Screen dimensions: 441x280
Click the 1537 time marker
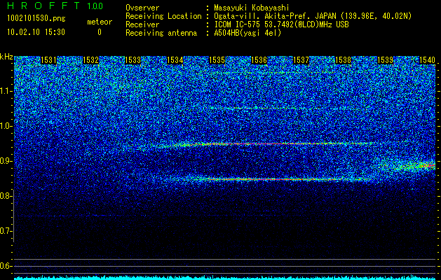point(301,60)
